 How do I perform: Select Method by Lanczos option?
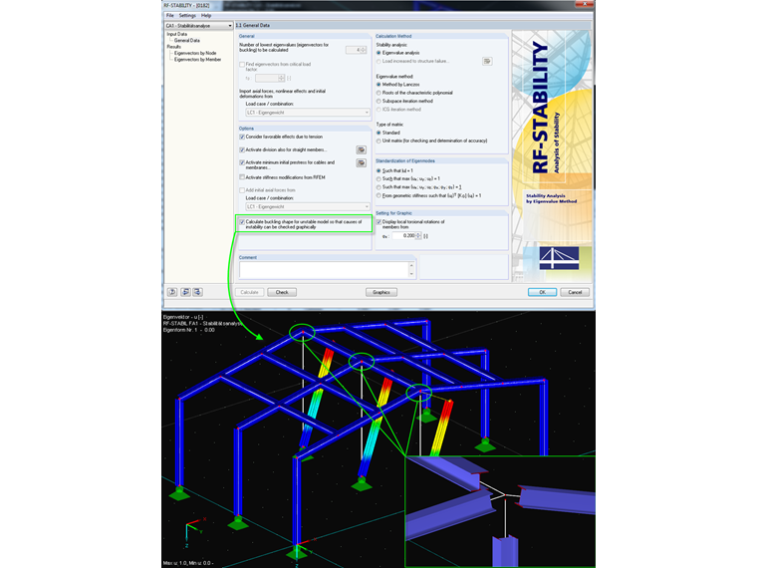[x=378, y=85]
